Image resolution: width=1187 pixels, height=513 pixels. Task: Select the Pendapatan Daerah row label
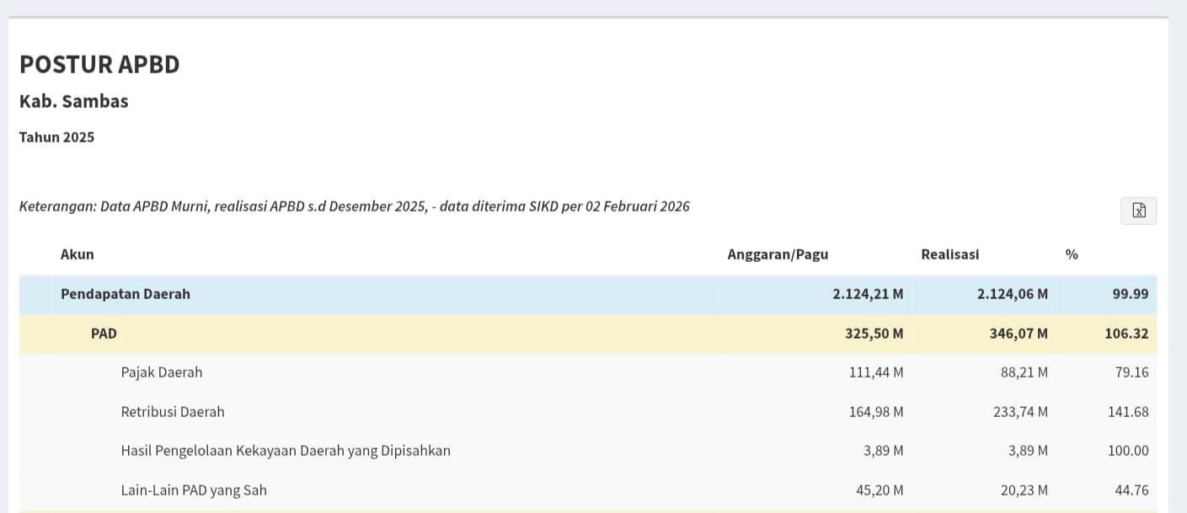click(125, 294)
